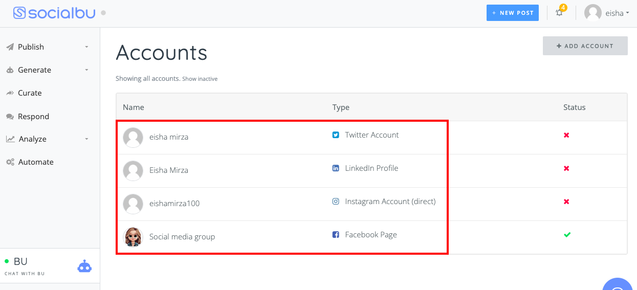
Task: Open Chat with BU panel
Action: pyautogui.click(x=50, y=265)
